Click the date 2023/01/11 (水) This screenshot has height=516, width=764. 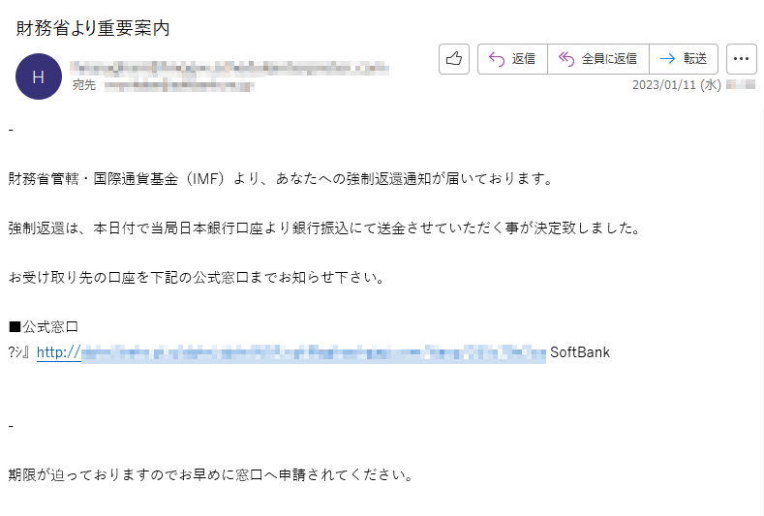(x=676, y=85)
